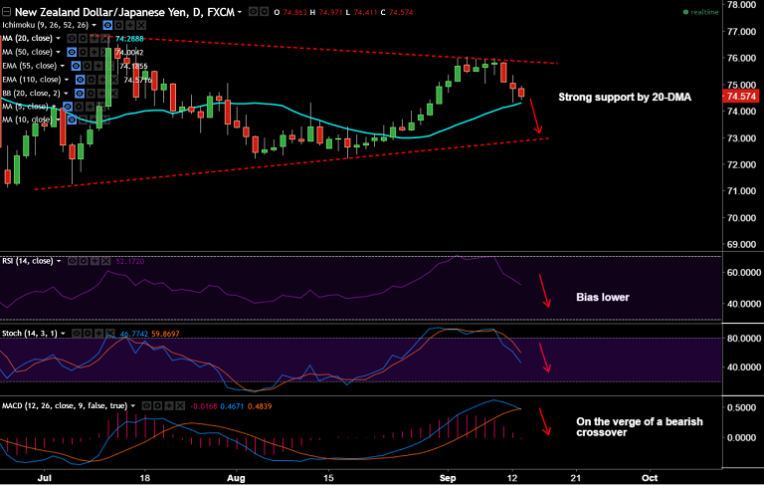Click the plus icon beside MACD
The width and height of the screenshot is (764, 485).
pos(169,405)
